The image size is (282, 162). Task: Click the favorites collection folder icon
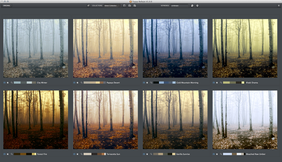click(129, 6)
